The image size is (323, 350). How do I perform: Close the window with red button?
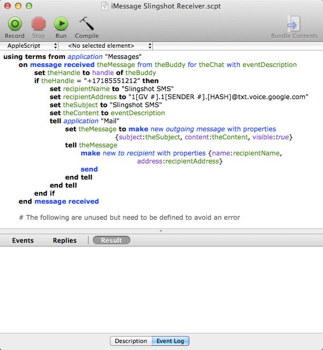tap(8, 6)
